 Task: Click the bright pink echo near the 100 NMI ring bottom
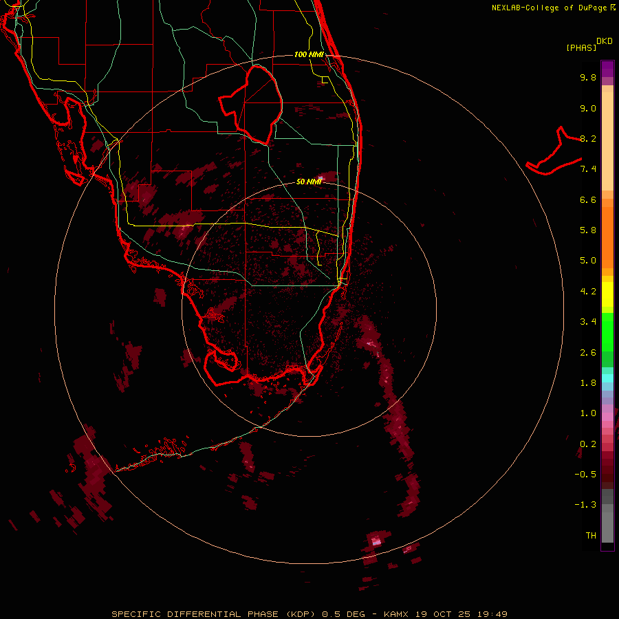pos(377,542)
